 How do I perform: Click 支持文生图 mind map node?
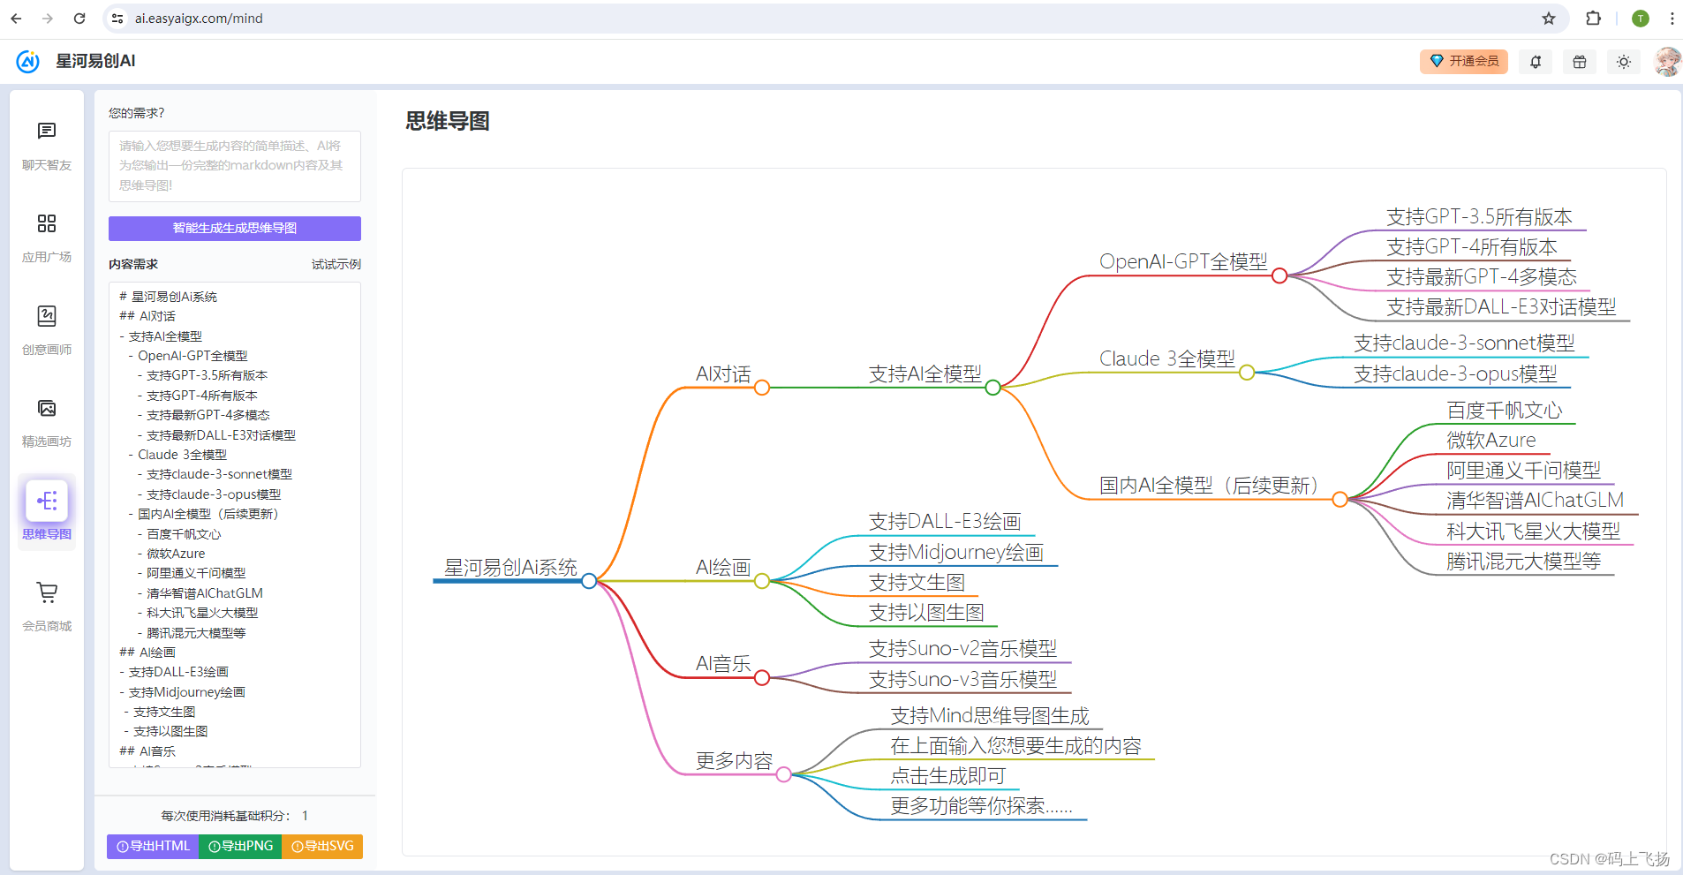[917, 583]
